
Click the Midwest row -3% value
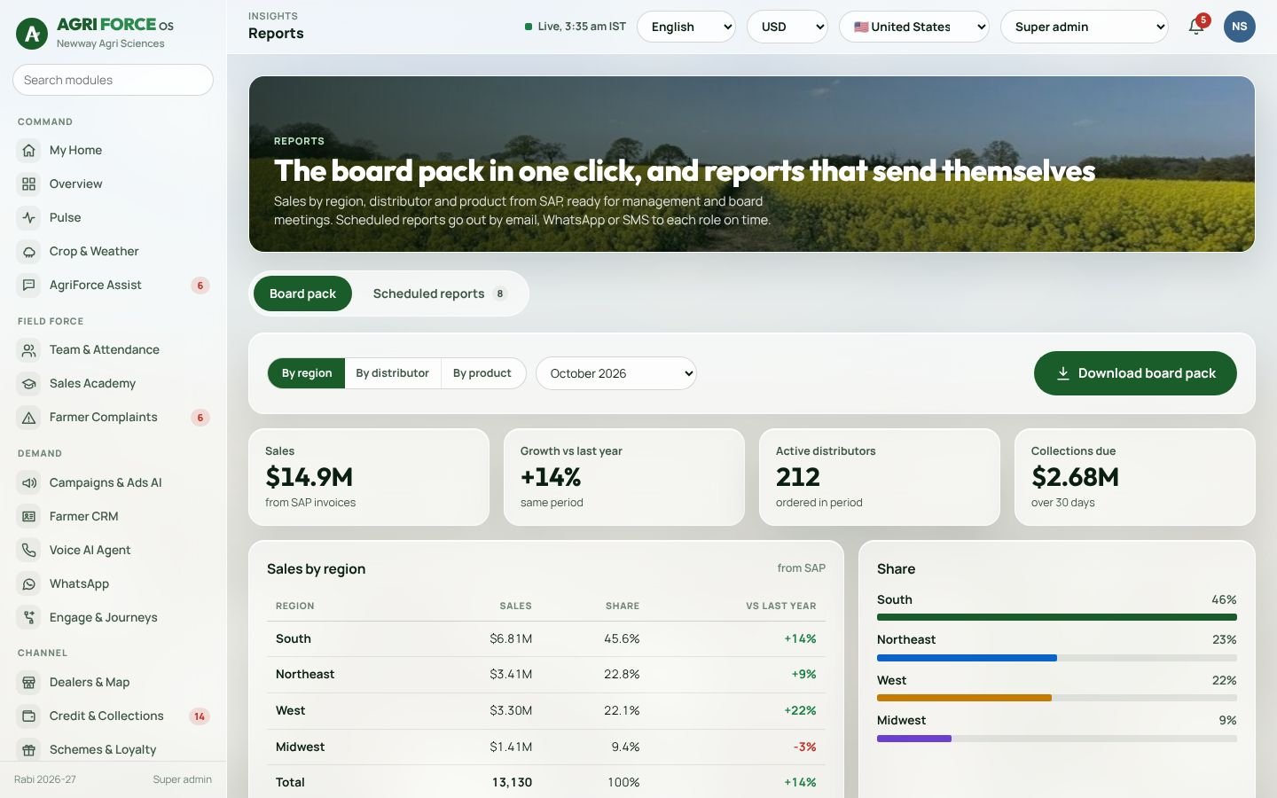tap(804, 747)
